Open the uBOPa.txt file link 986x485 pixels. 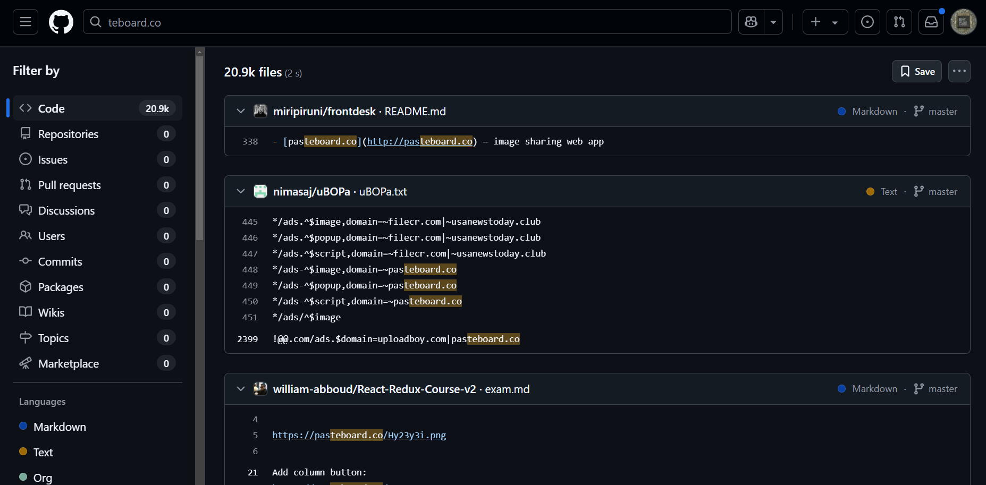(383, 191)
